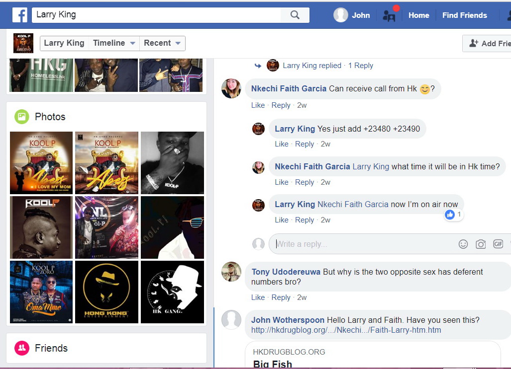Click the search magnifier button

click(x=295, y=15)
